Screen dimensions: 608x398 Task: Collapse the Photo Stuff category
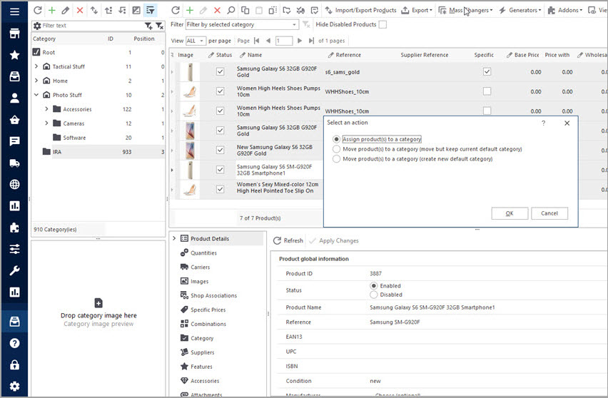tap(36, 95)
